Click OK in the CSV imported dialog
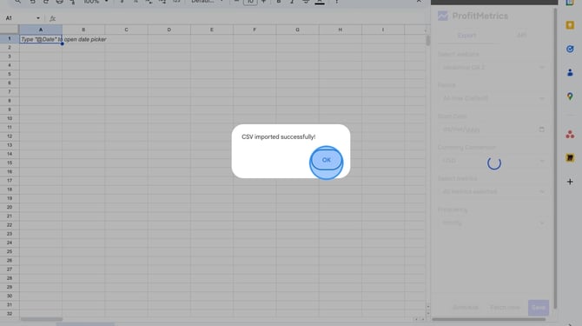This screenshot has width=582, height=326. tap(327, 160)
